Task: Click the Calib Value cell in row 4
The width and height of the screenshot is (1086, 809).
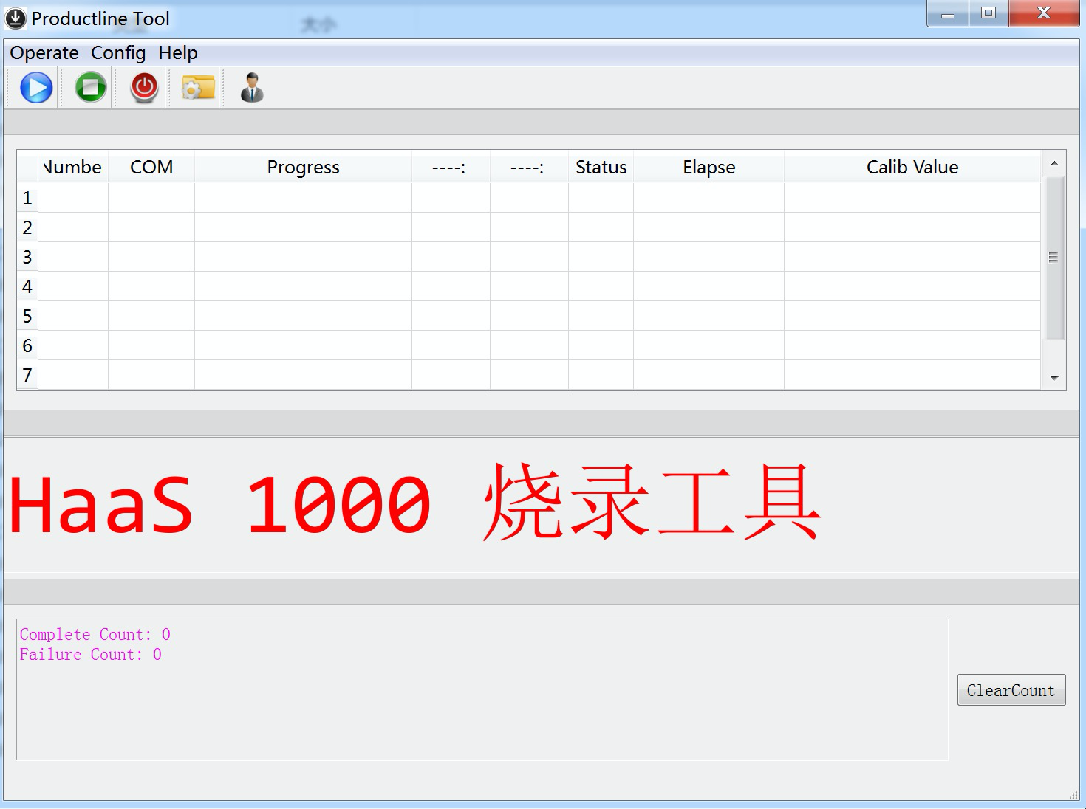Action: tap(912, 286)
